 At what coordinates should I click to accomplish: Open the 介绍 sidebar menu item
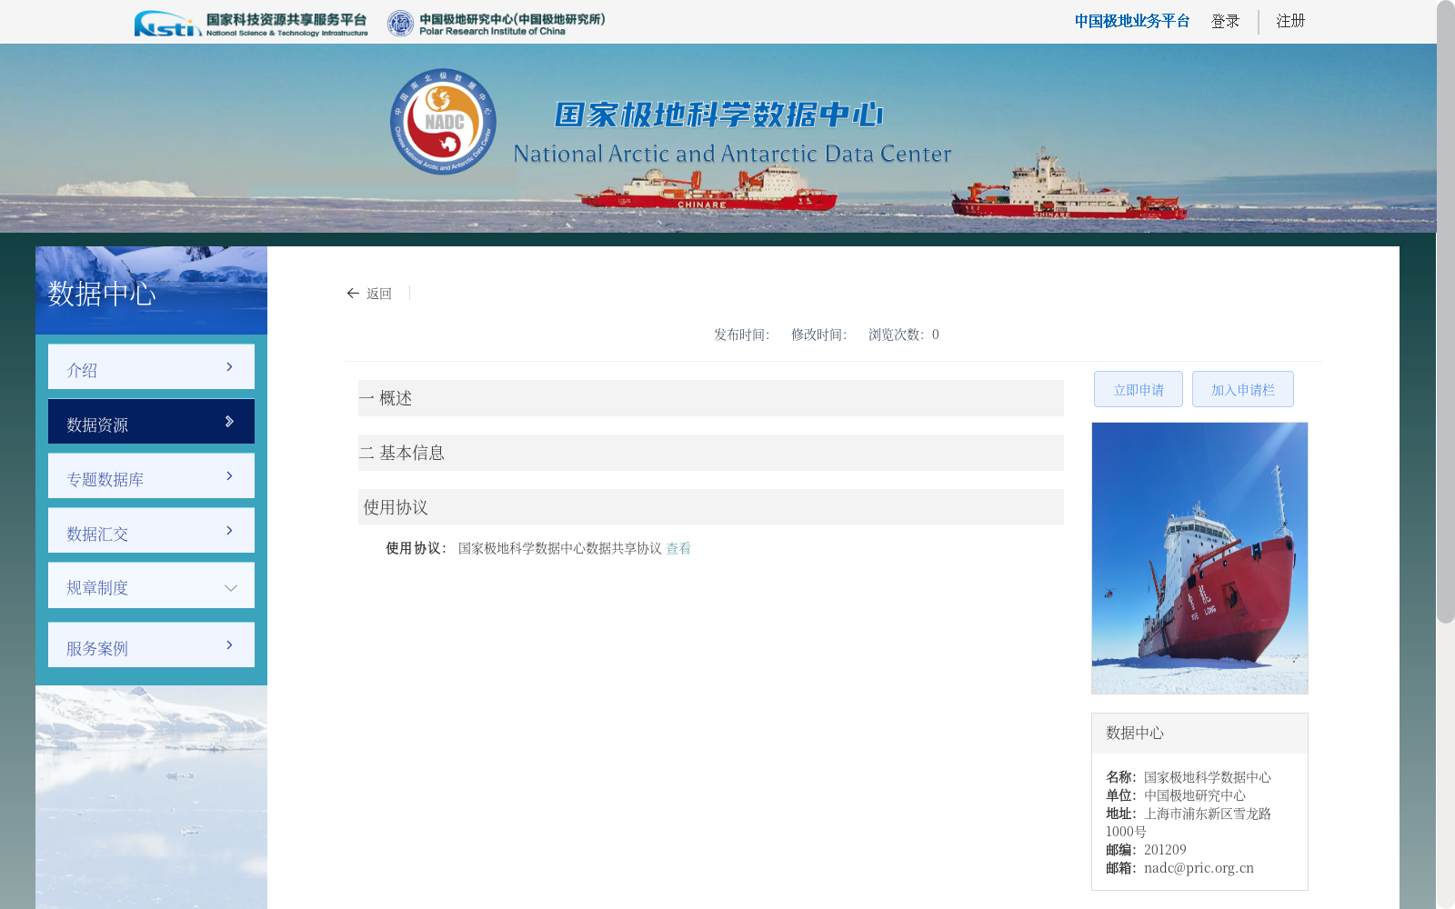(151, 366)
